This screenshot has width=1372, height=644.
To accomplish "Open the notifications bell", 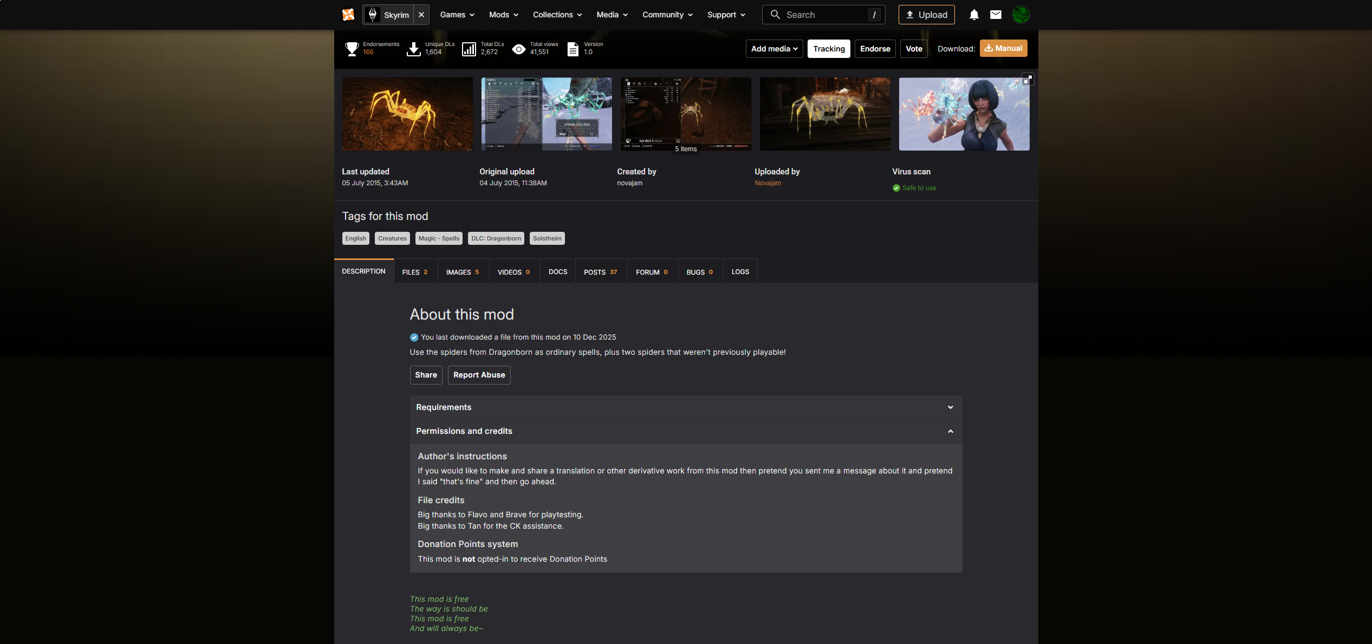I will pyautogui.click(x=974, y=15).
